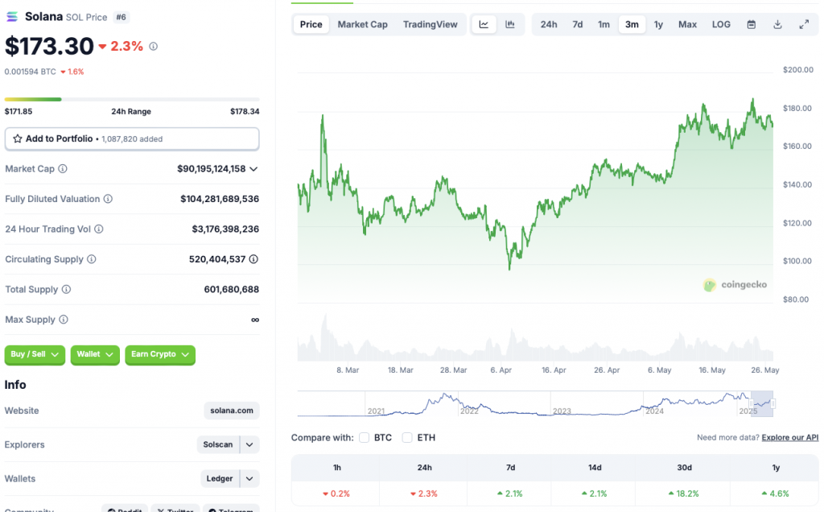Download the chart data

[x=778, y=24]
